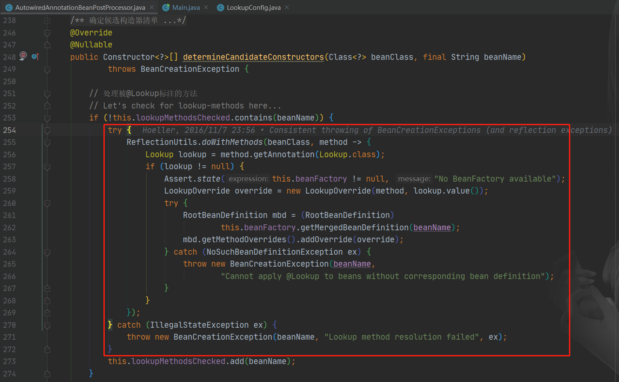
Task: Click the determineCandidateConstructors method name
Action: (x=253, y=57)
